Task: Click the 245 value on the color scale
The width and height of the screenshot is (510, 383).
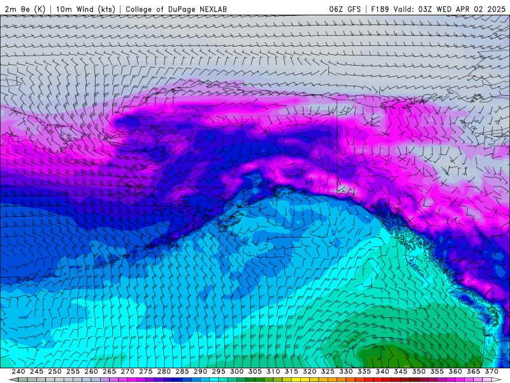Action: 36,372
